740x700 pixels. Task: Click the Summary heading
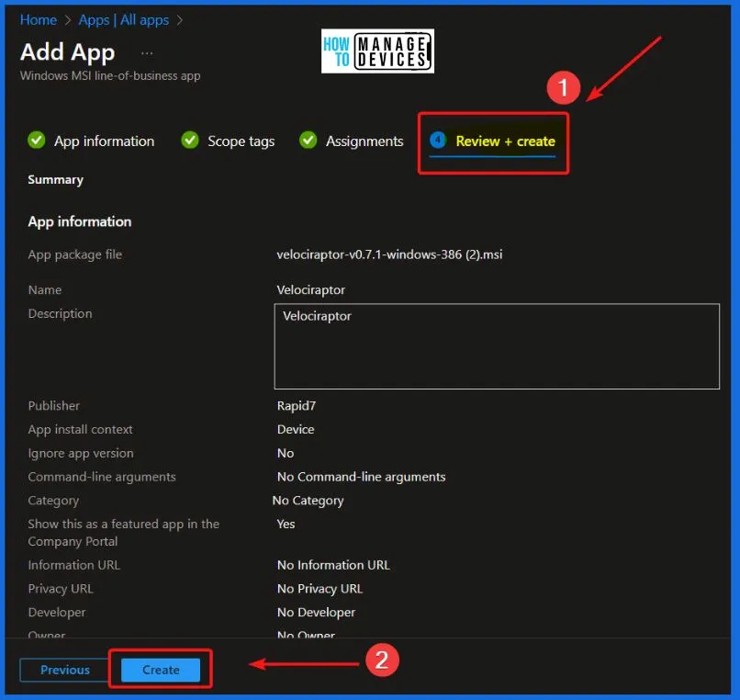coord(55,179)
